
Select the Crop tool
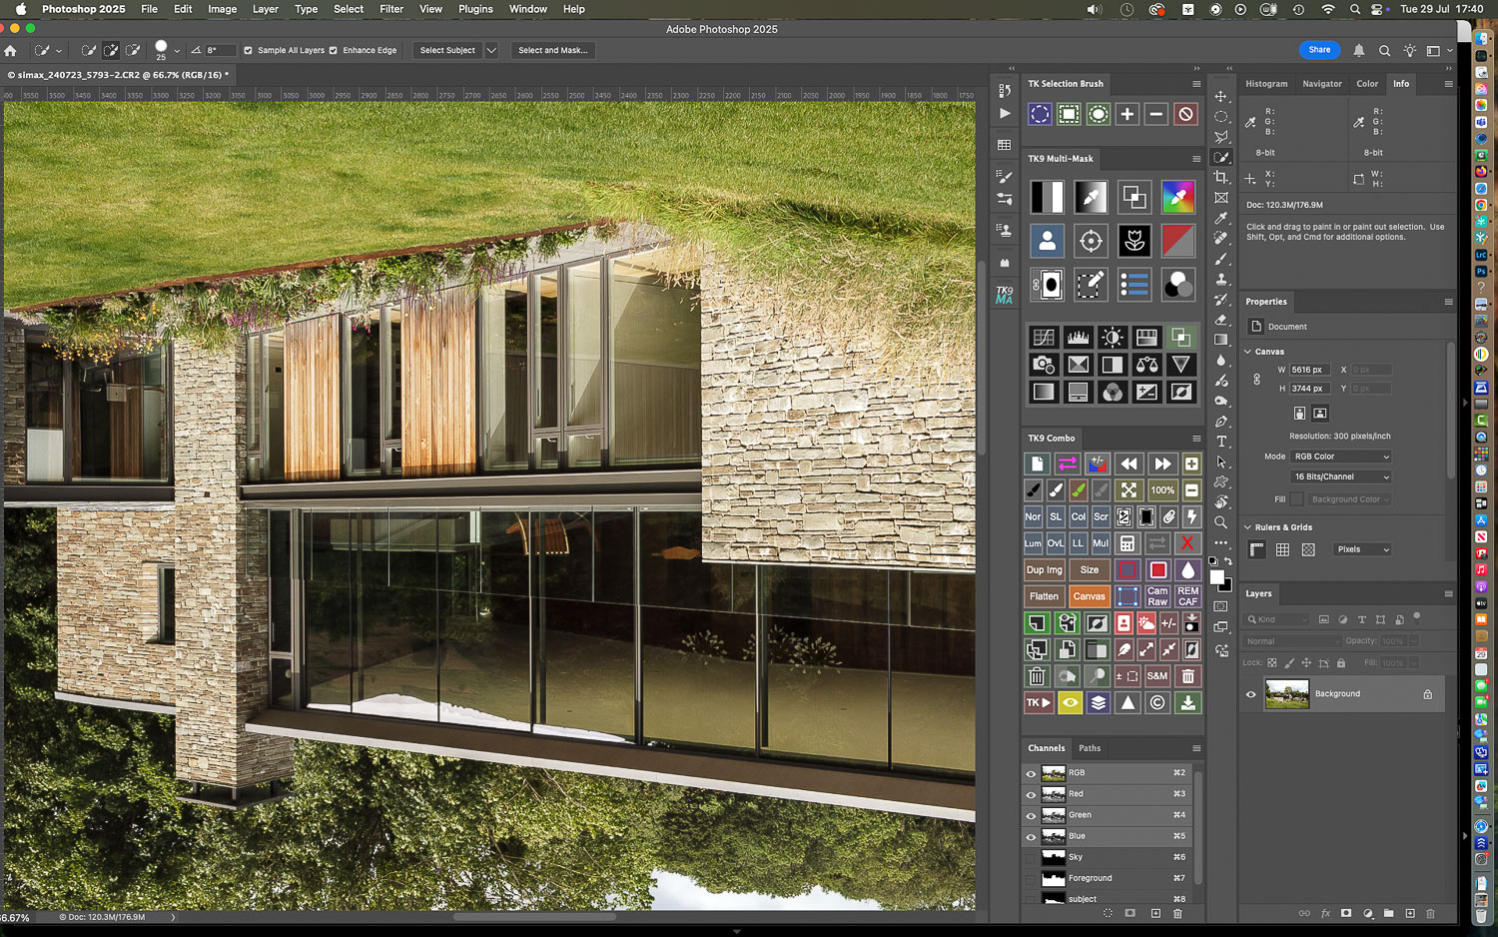(x=1220, y=177)
